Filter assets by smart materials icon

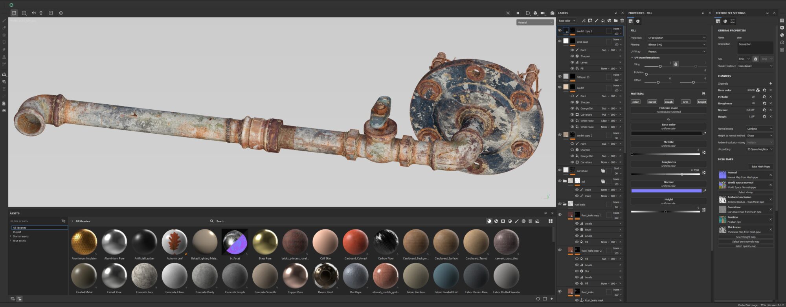pyautogui.click(x=496, y=221)
